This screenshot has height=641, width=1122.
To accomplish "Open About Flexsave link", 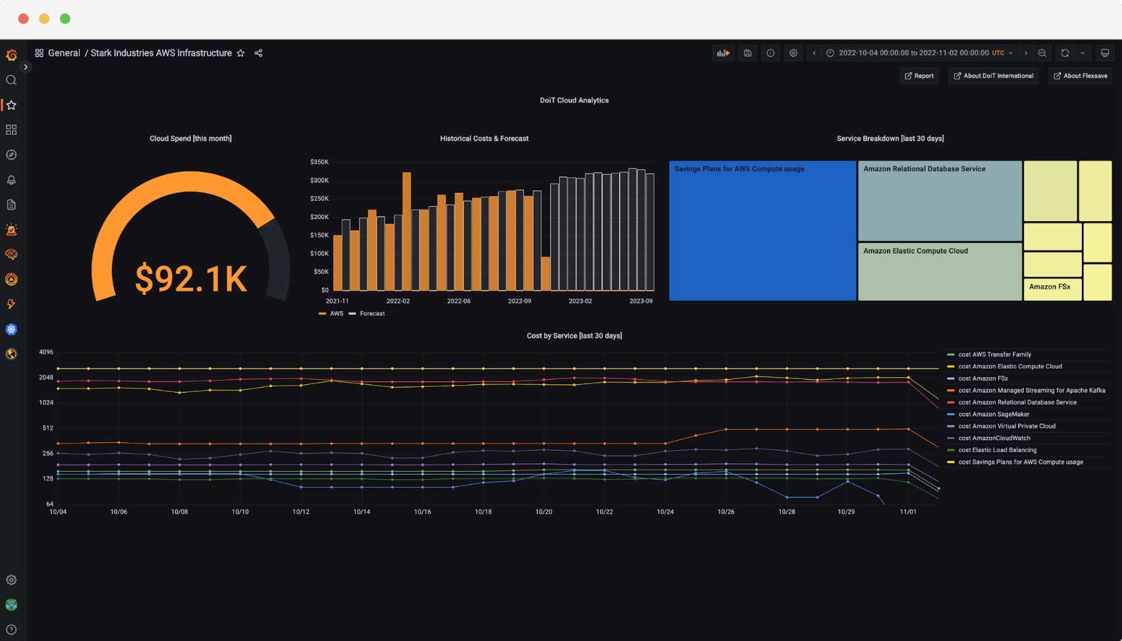I will click(x=1081, y=76).
